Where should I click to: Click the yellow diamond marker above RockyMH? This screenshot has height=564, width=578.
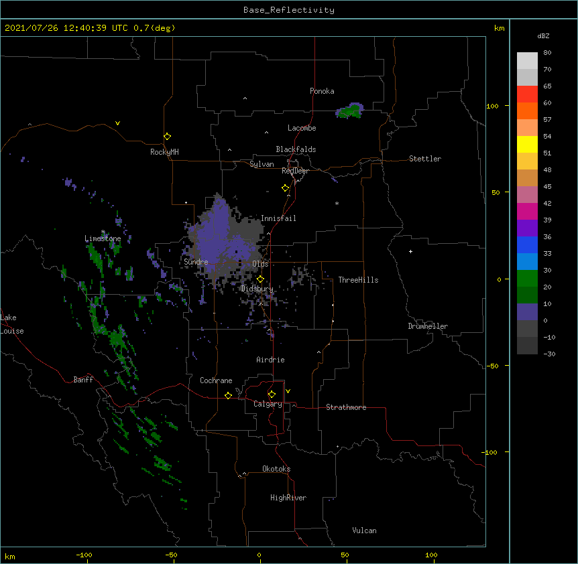click(167, 137)
